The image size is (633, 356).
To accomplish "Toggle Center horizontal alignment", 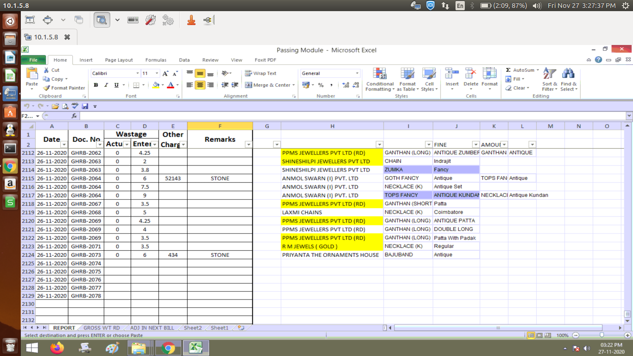I will pos(200,85).
